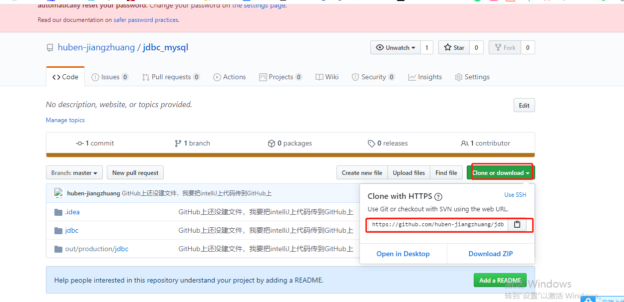Open the .idea row commit message

coord(266,212)
